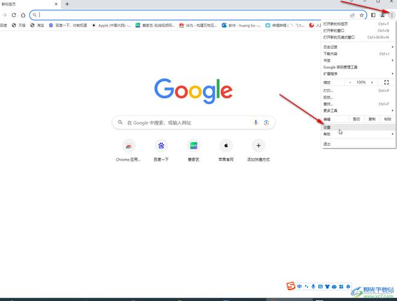Click 复制 in the edit row

tap(372, 119)
